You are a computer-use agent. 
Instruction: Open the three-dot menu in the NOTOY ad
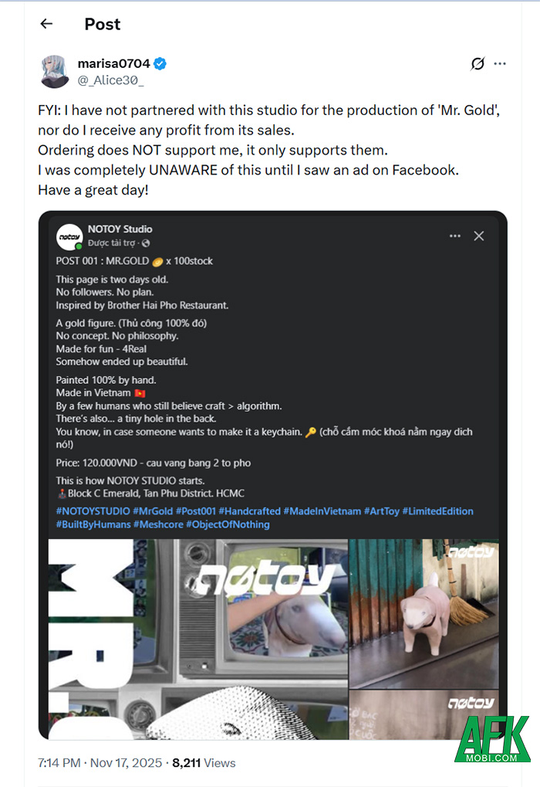click(x=455, y=236)
